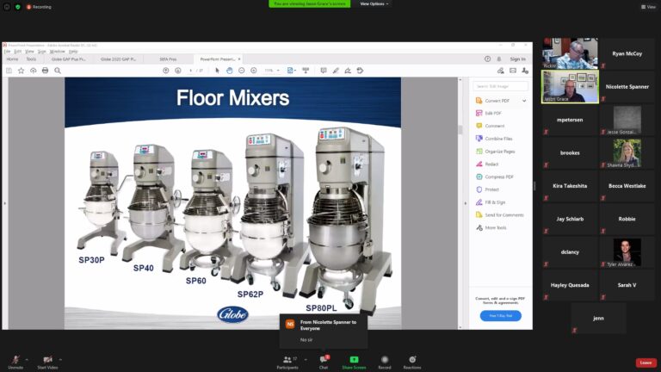Click the red Leave button
The height and width of the screenshot is (372, 661).
pos(646,363)
